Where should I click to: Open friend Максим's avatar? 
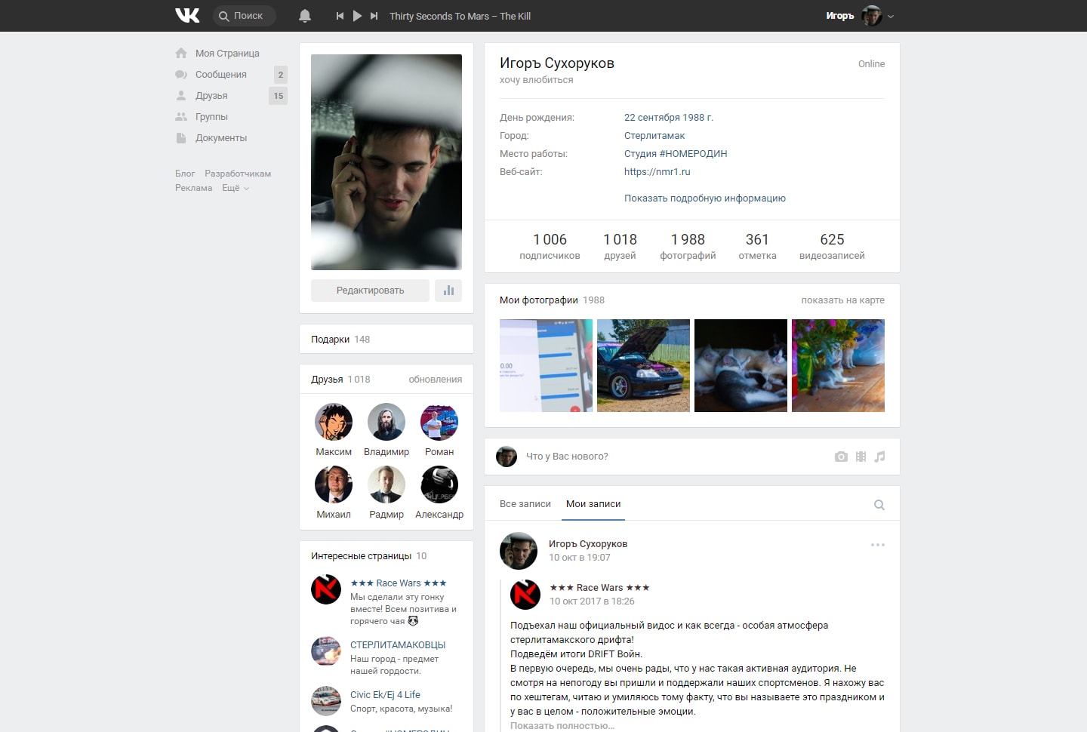point(334,422)
